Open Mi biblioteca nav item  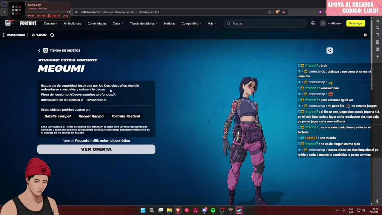tap(73, 23)
